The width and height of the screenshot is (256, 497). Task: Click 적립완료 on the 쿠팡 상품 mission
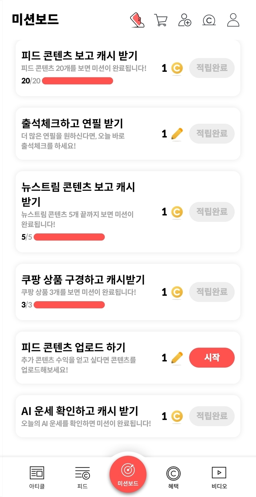click(212, 292)
